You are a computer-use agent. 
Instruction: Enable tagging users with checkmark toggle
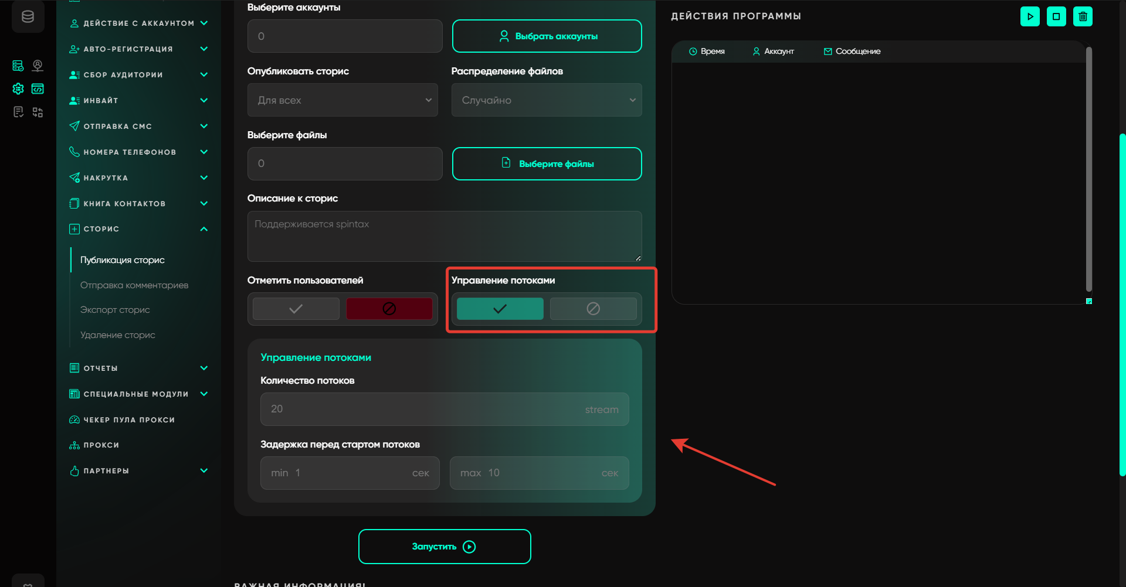pos(296,309)
